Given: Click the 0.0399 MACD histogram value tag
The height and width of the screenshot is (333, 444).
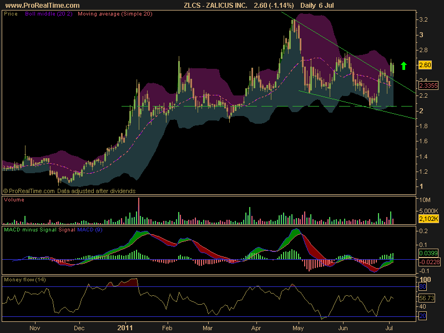Looking at the screenshot, I should click(428, 253).
